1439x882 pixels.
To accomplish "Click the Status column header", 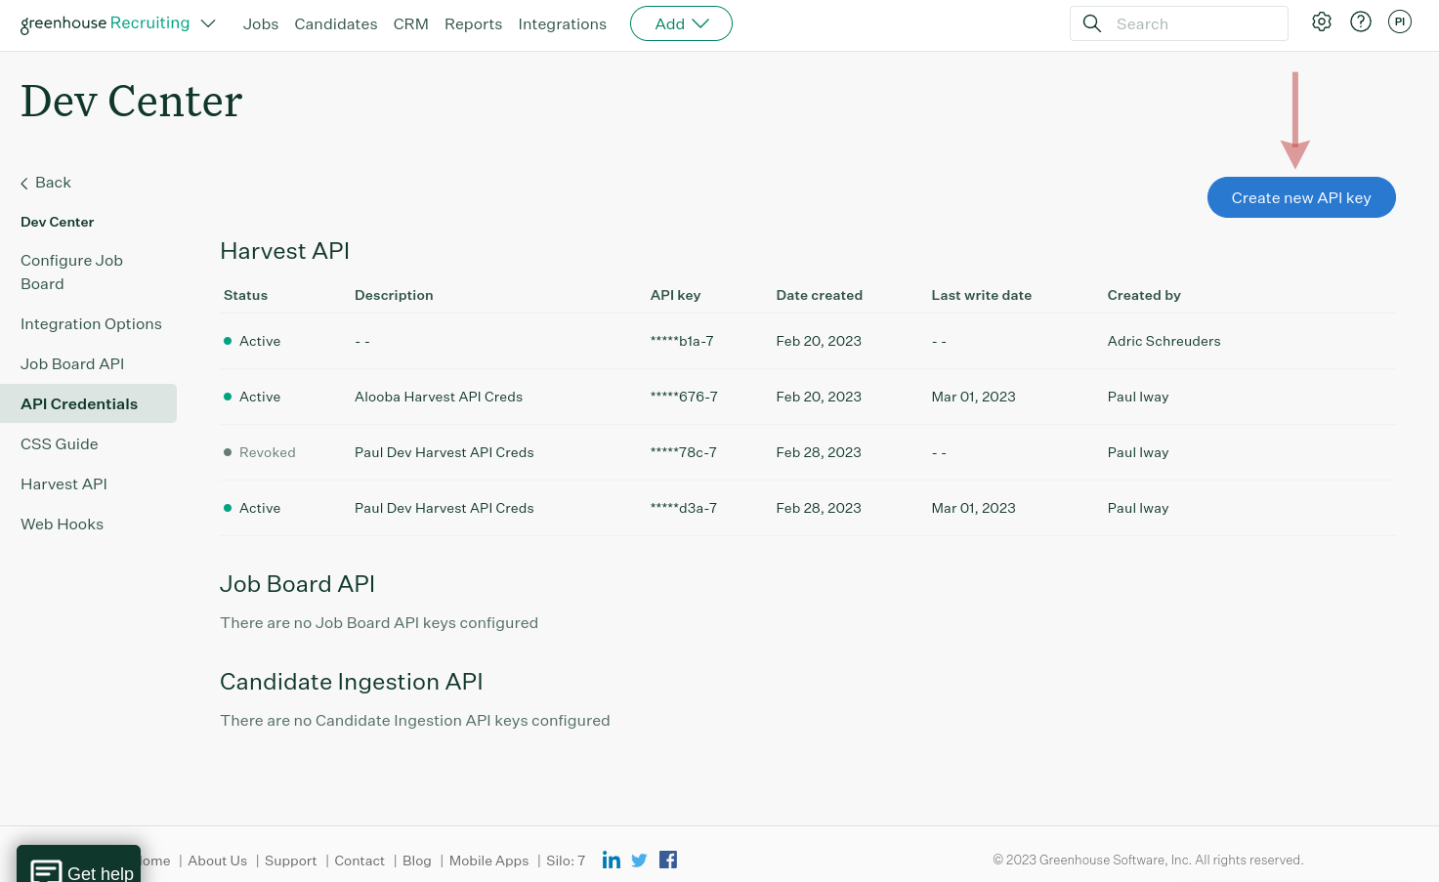I will coord(245,295).
